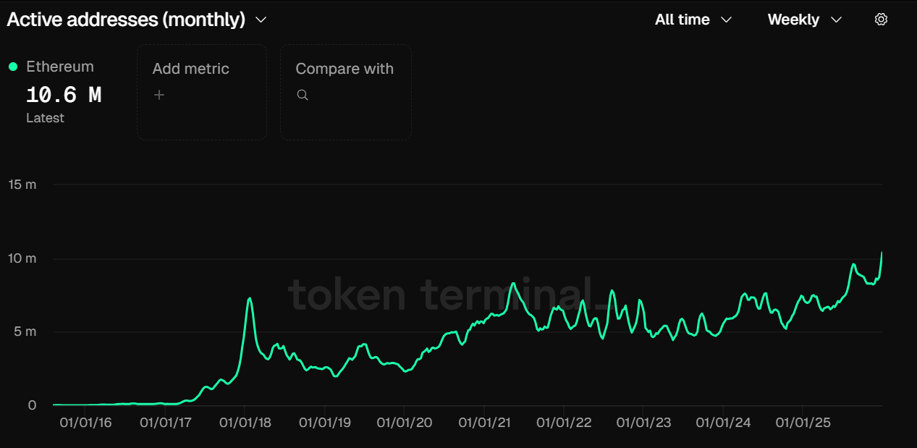This screenshot has height=448, width=917.
Task: Click the plus icon under Add metric
Action: point(159,95)
